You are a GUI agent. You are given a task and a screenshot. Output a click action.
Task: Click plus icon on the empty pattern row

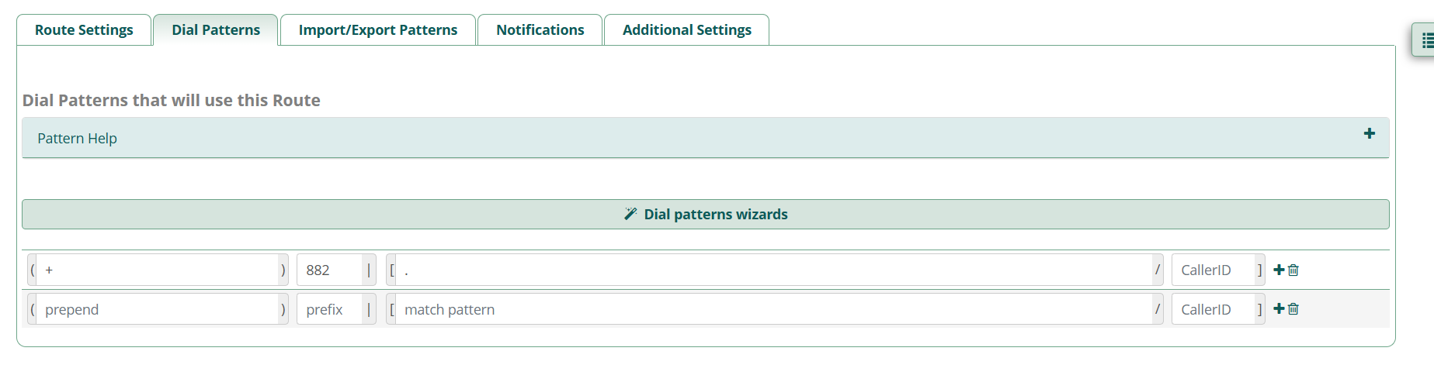point(1279,308)
